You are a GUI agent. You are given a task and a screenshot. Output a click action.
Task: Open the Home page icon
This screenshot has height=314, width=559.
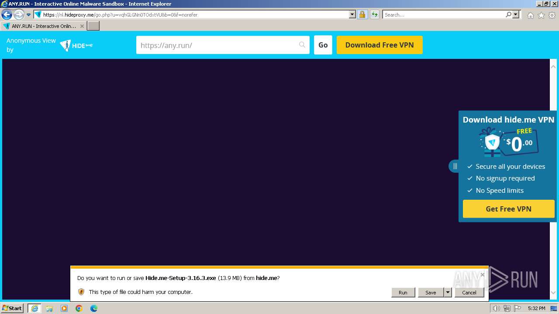click(x=530, y=15)
